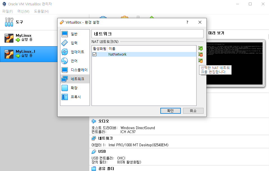The width and height of the screenshot is (269, 171).
Task: Click the edit NAT network icon
Action: [200, 61]
